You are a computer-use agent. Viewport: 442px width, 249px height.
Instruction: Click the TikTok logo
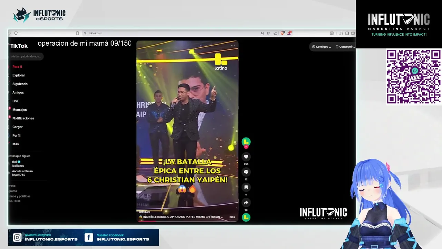19,46
